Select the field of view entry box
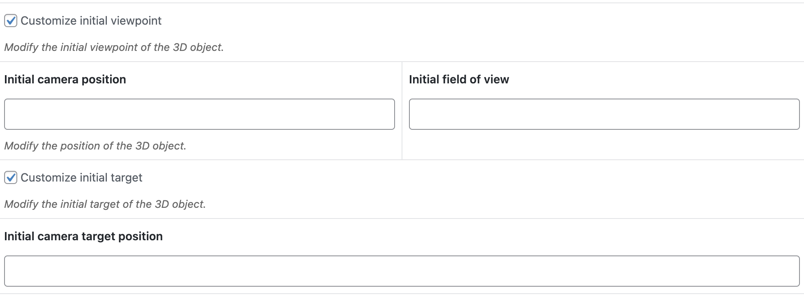 604,114
